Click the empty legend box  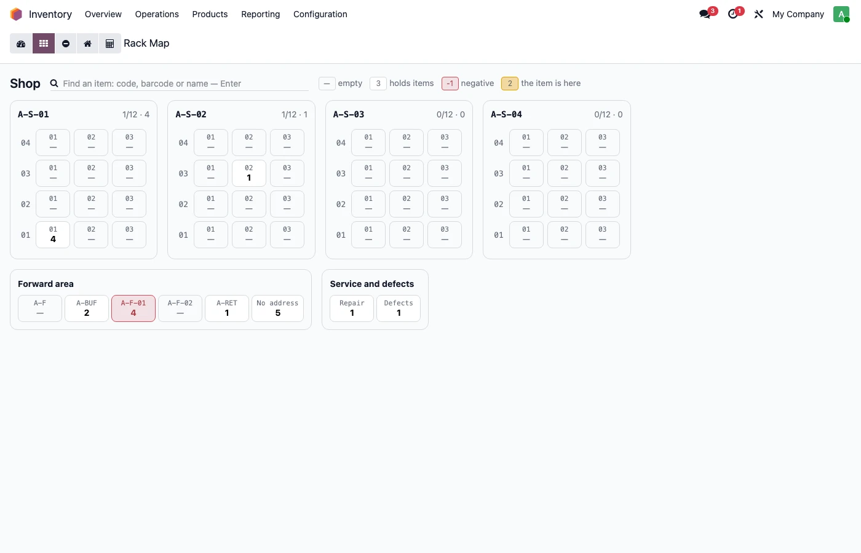(x=327, y=84)
